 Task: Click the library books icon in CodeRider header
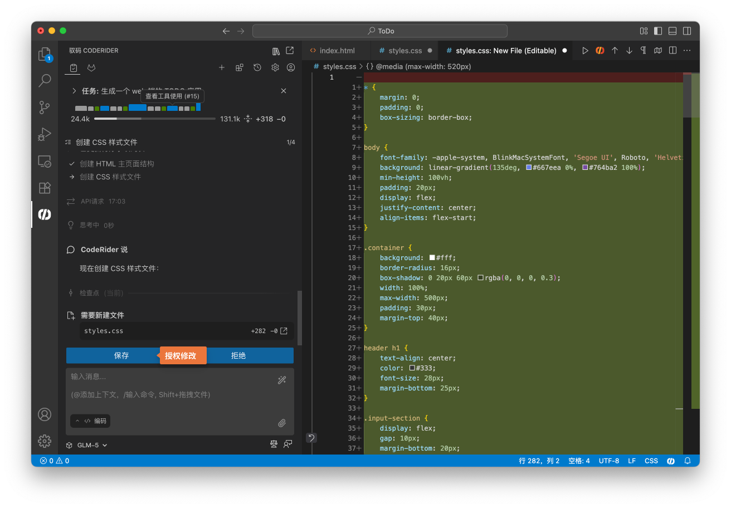pyautogui.click(x=276, y=51)
